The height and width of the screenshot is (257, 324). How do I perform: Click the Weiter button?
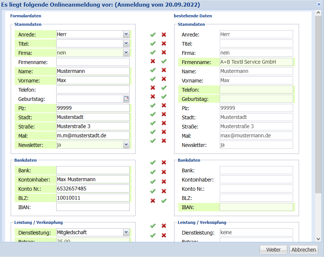point(273,250)
